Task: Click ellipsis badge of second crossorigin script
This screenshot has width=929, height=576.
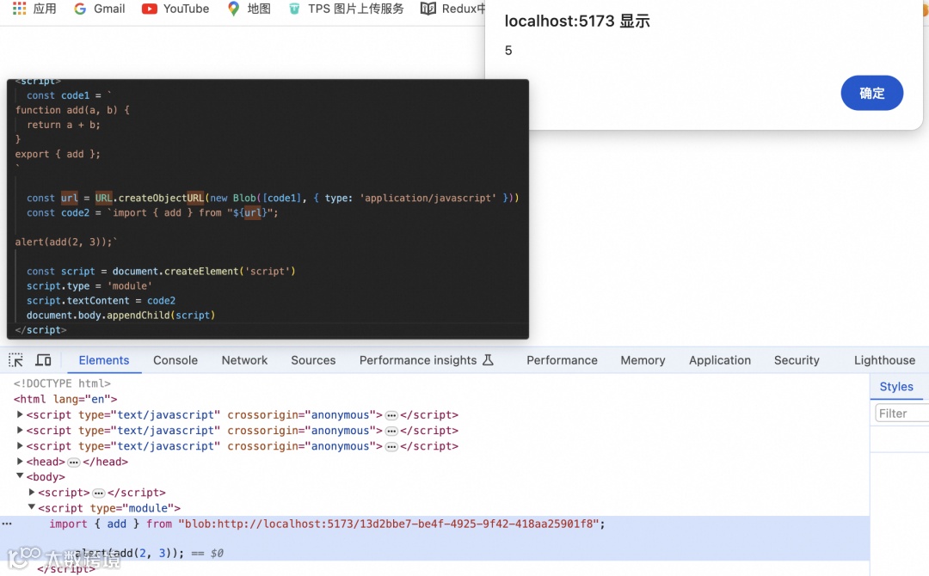Action: pyautogui.click(x=391, y=431)
